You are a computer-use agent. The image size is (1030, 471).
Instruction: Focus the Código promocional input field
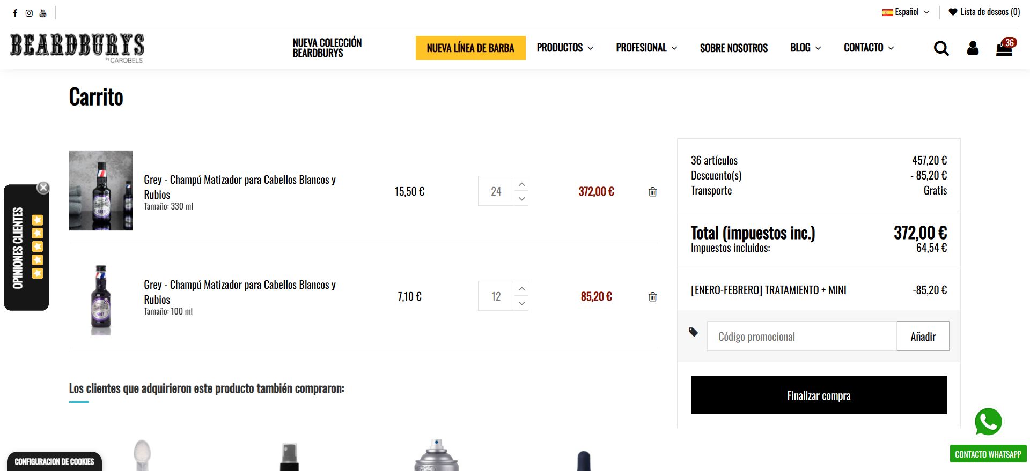pos(801,336)
